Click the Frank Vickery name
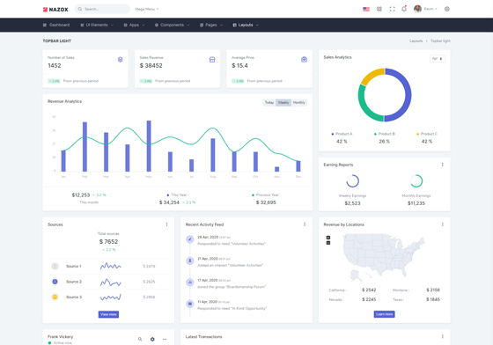Viewport: 493px width, 345px height. click(61, 336)
